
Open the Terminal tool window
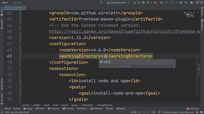[x=68, y=109]
